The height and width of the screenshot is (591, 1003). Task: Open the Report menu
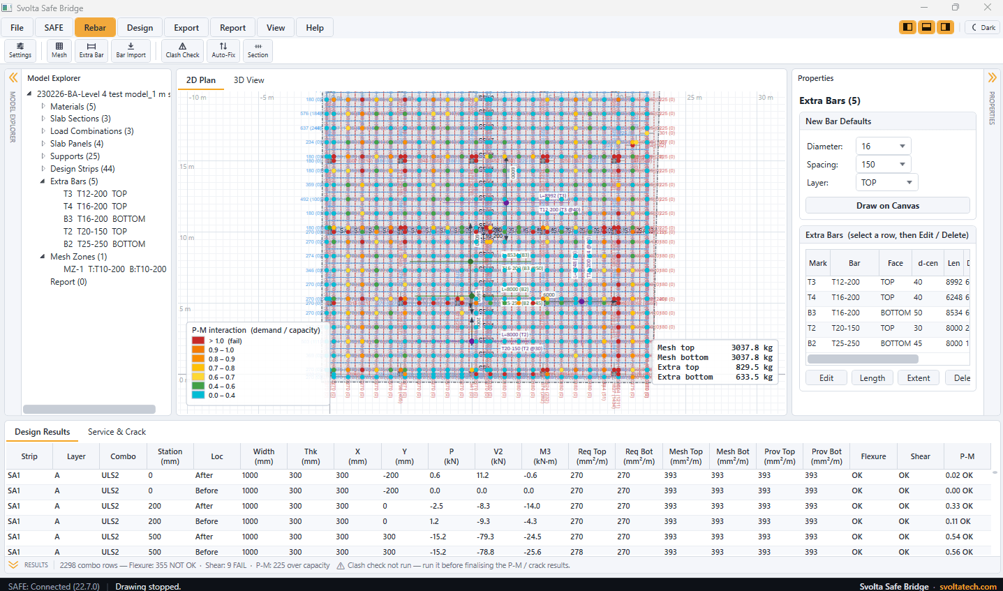point(232,28)
